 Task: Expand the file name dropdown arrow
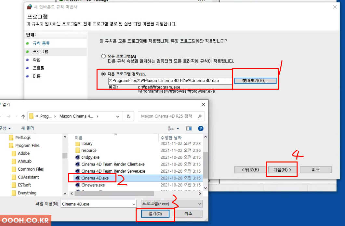pyautogui.click(x=134, y=204)
